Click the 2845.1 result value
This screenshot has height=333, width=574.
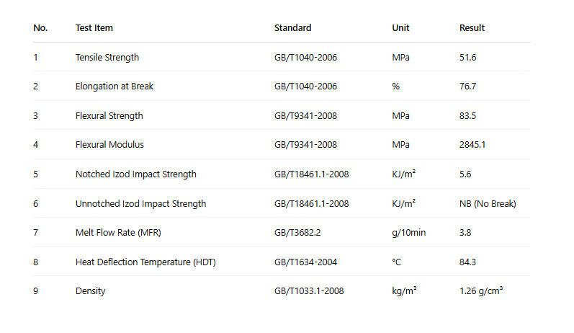[472, 145]
